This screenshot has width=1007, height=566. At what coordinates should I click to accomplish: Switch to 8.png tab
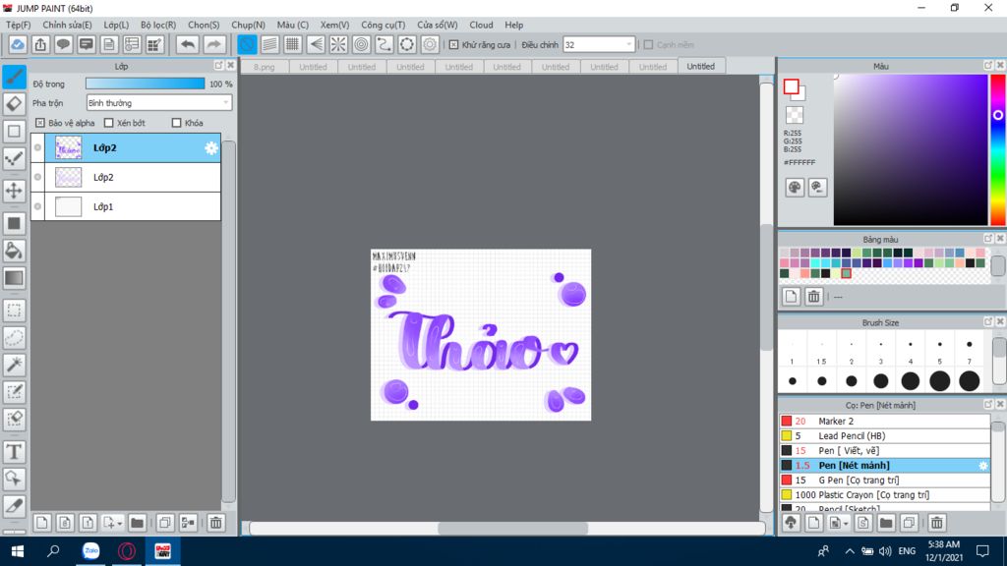264,67
